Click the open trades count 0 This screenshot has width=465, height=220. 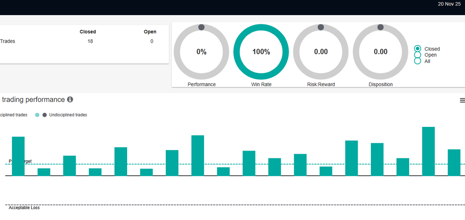coord(152,41)
